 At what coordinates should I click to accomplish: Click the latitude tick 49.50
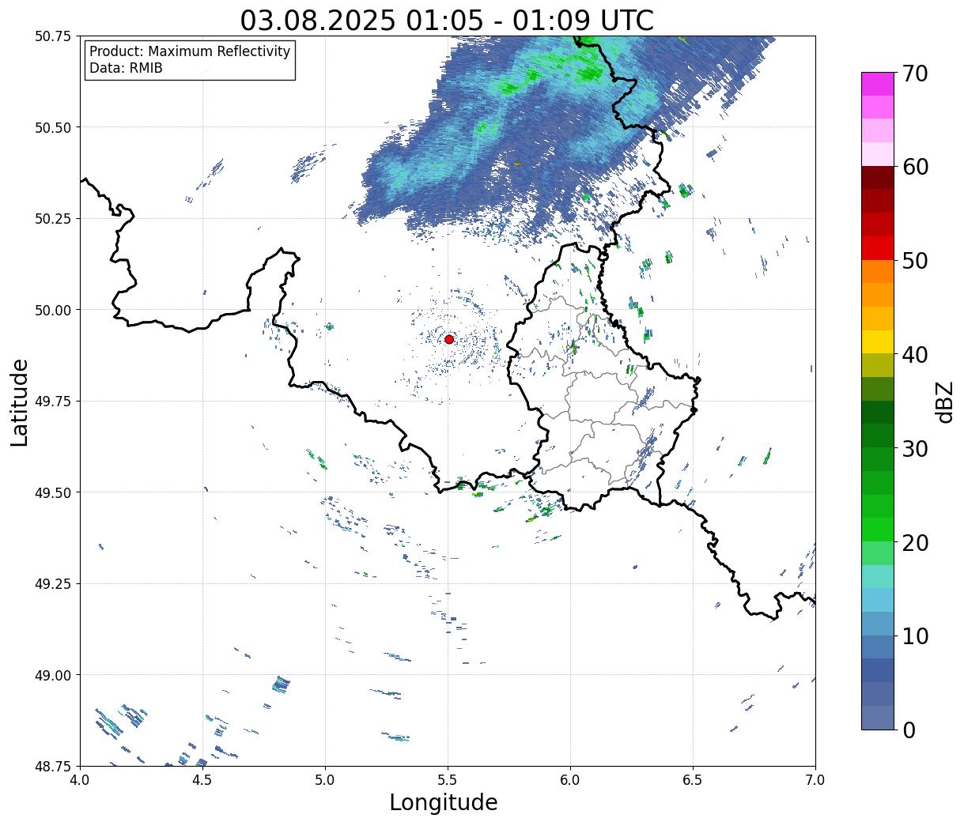coord(53,492)
